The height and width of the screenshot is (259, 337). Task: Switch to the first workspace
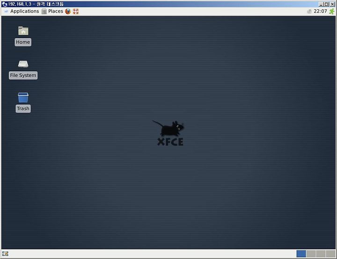tap(301, 254)
